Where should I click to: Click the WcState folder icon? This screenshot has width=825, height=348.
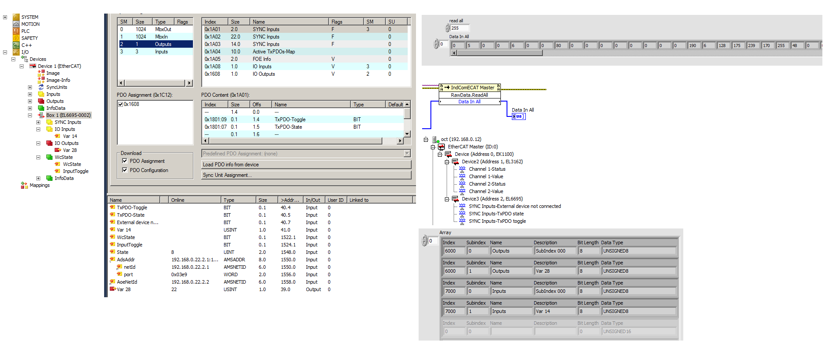[49, 157]
